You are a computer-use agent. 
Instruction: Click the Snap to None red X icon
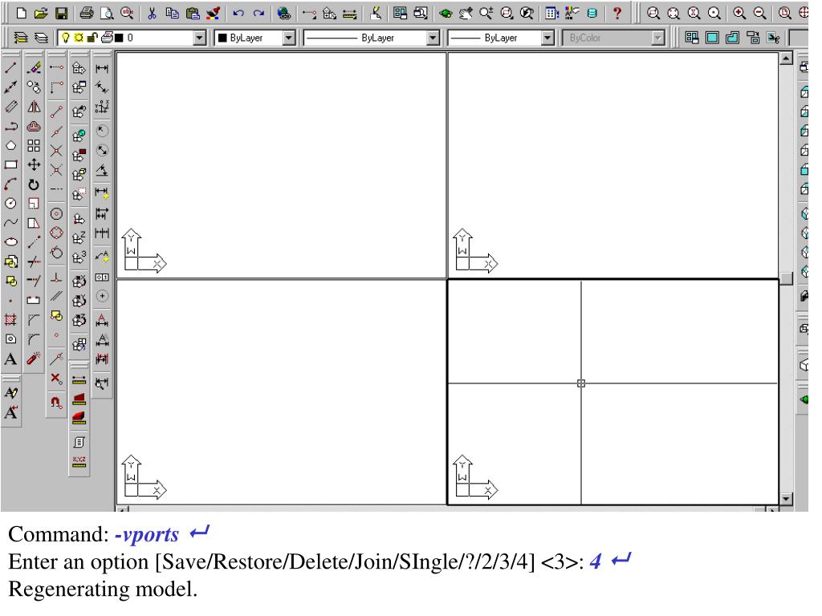[x=57, y=379]
